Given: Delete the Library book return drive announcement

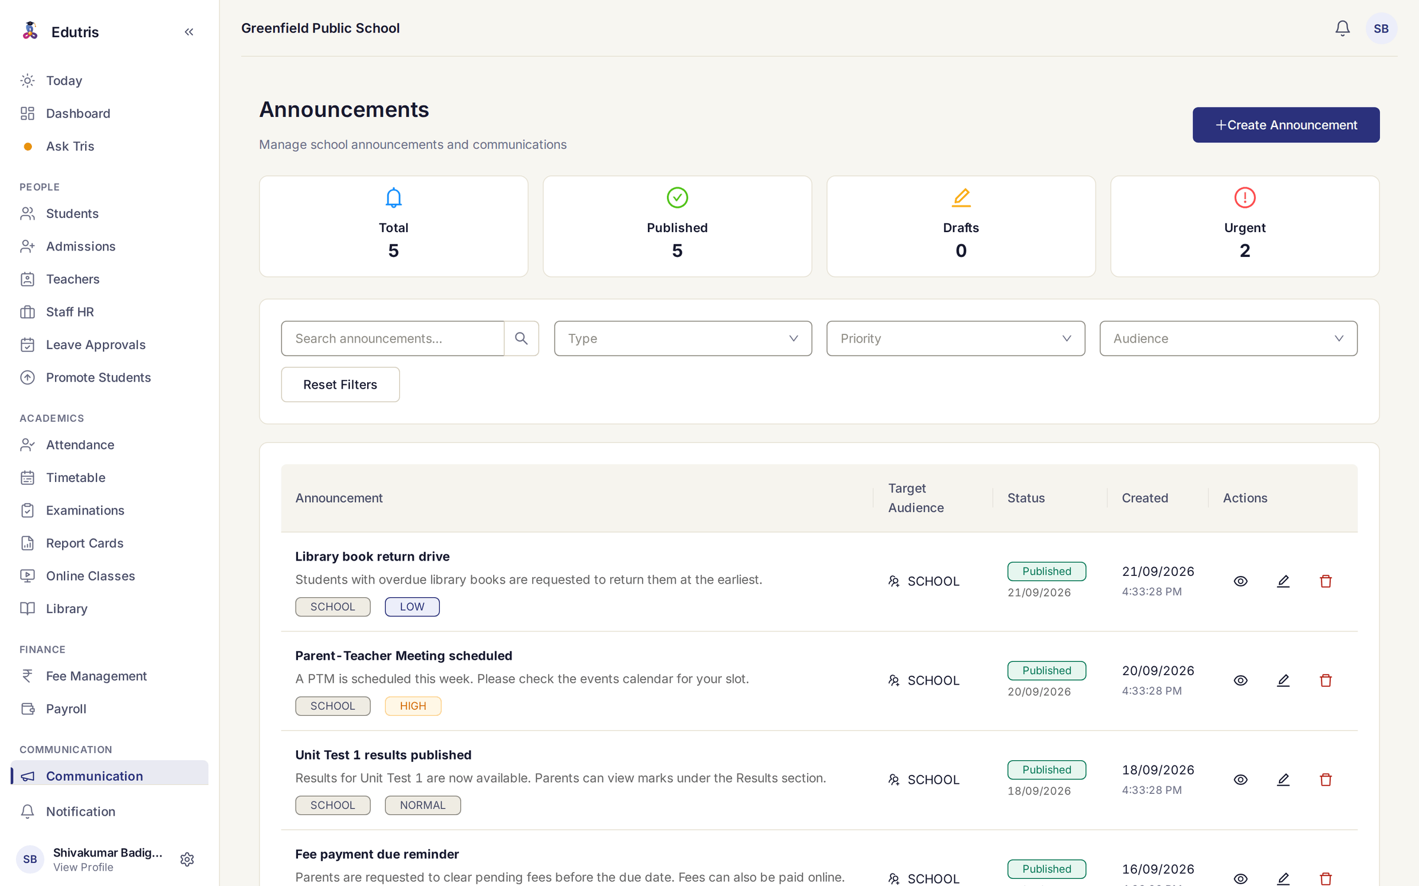Looking at the screenshot, I should coord(1326,581).
